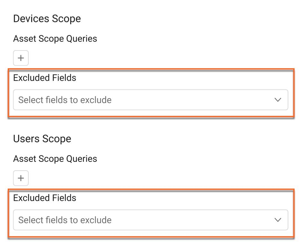Click the Devices Scope heading

point(47,19)
